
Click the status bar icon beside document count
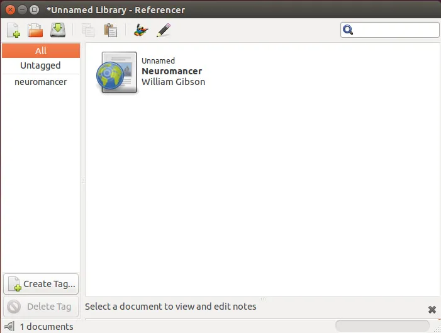point(9,326)
